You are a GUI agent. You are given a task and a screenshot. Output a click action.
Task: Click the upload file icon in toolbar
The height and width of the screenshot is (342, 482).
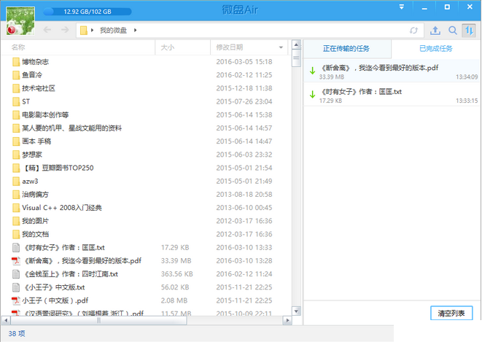pyautogui.click(x=435, y=30)
